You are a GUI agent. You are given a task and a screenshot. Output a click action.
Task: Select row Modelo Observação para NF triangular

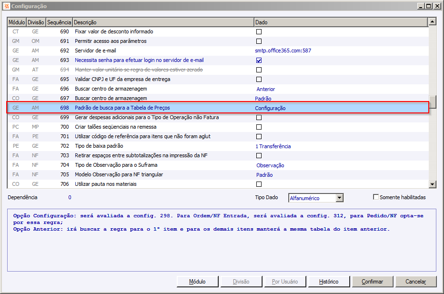(217, 175)
